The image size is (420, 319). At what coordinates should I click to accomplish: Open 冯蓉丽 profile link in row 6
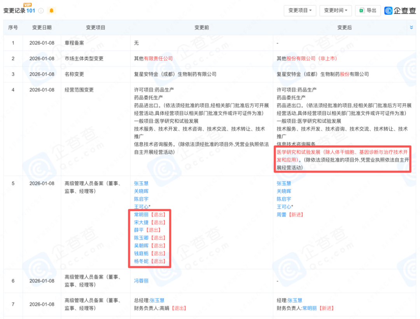coord(141,280)
